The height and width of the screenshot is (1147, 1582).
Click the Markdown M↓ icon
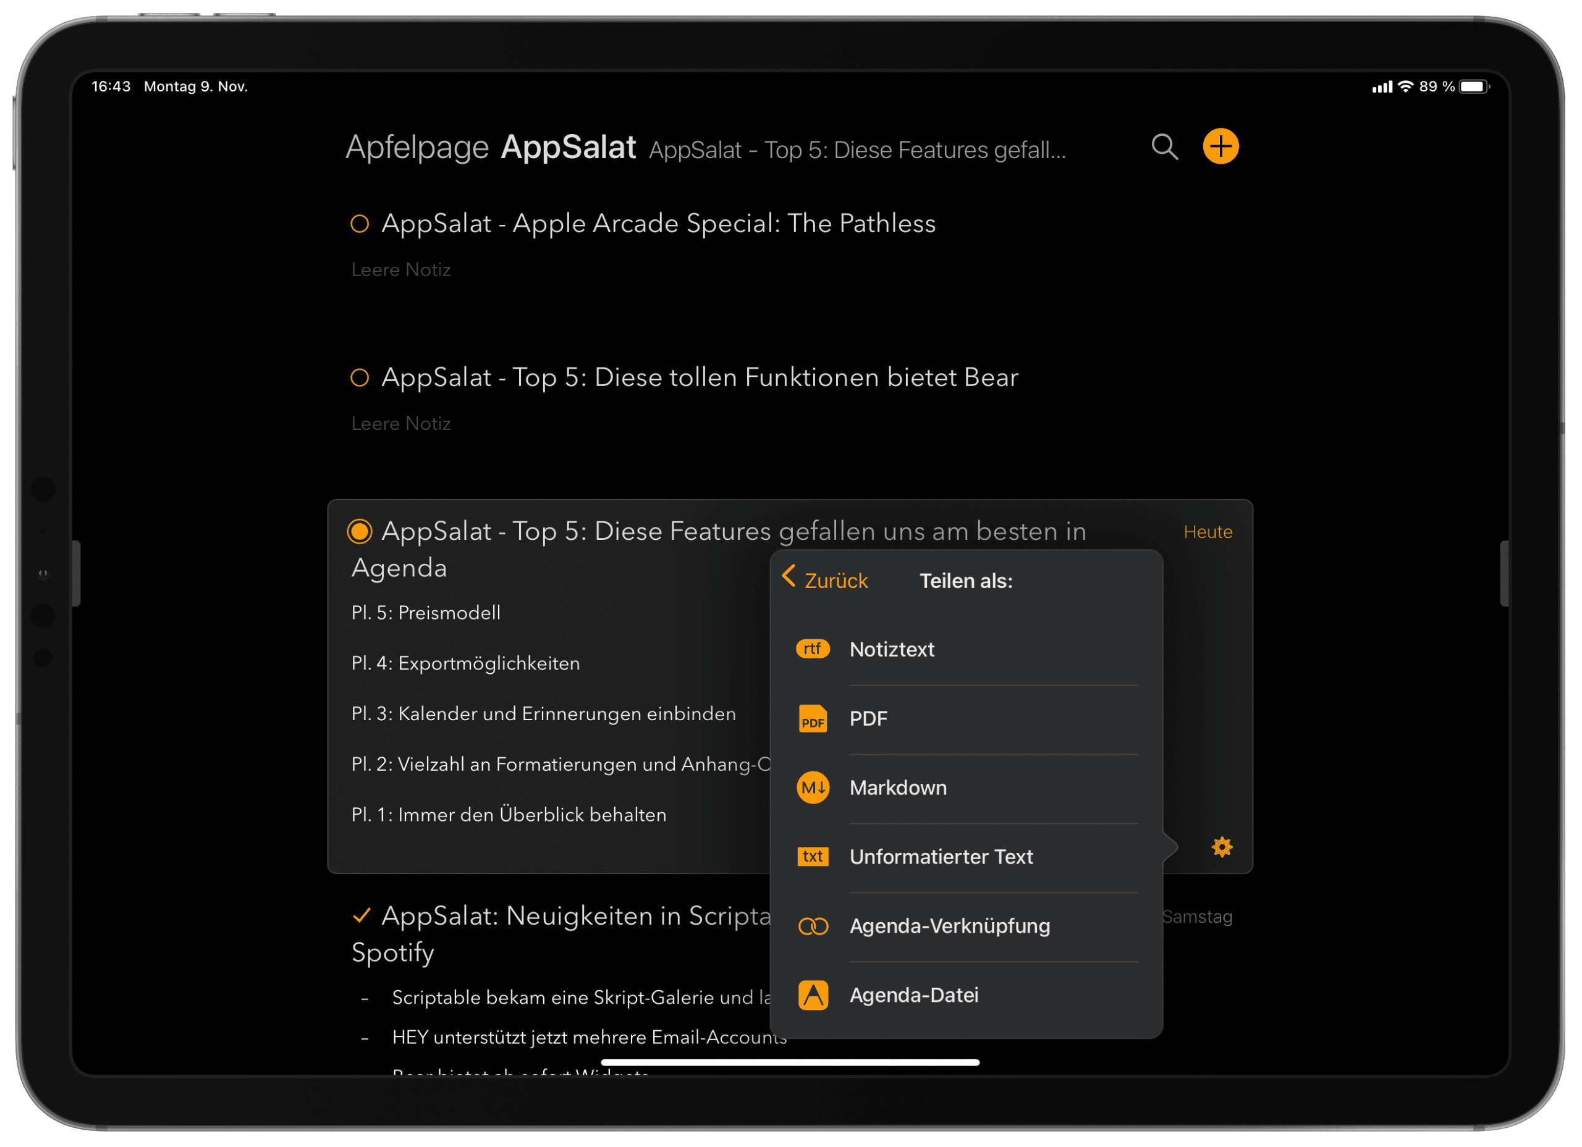[x=813, y=788]
